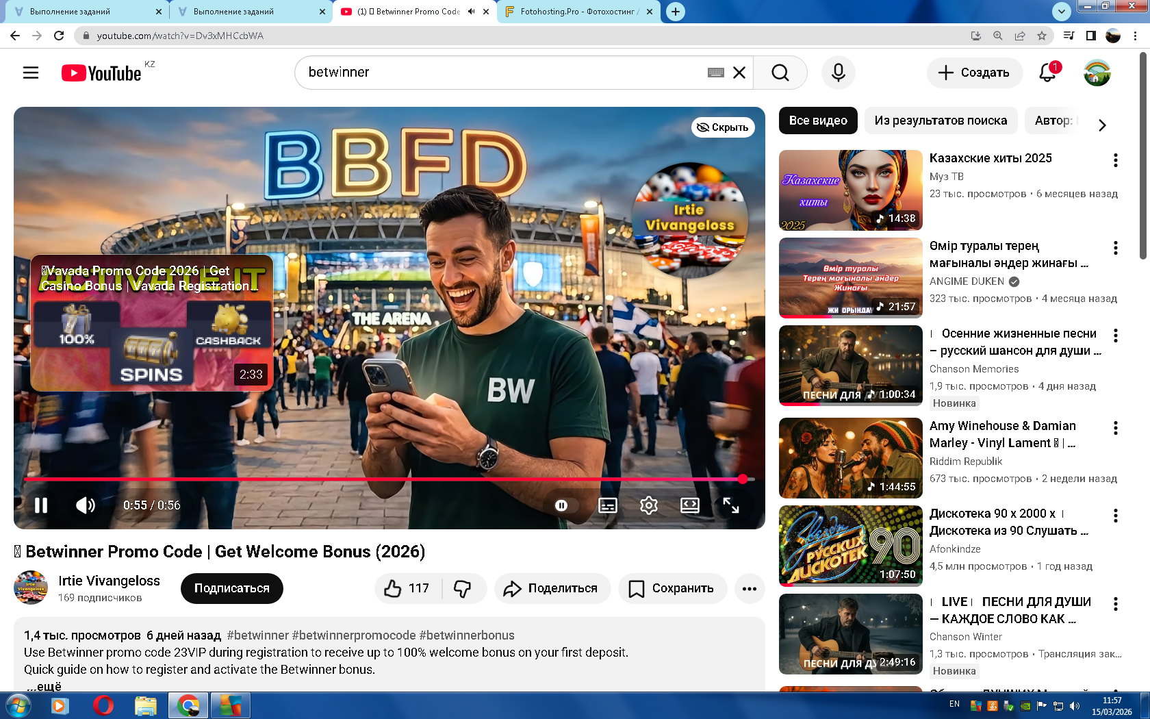Open the notifications bell
Viewport: 1150px width, 719px height.
pyautogui.click(x=1047, y=73)
